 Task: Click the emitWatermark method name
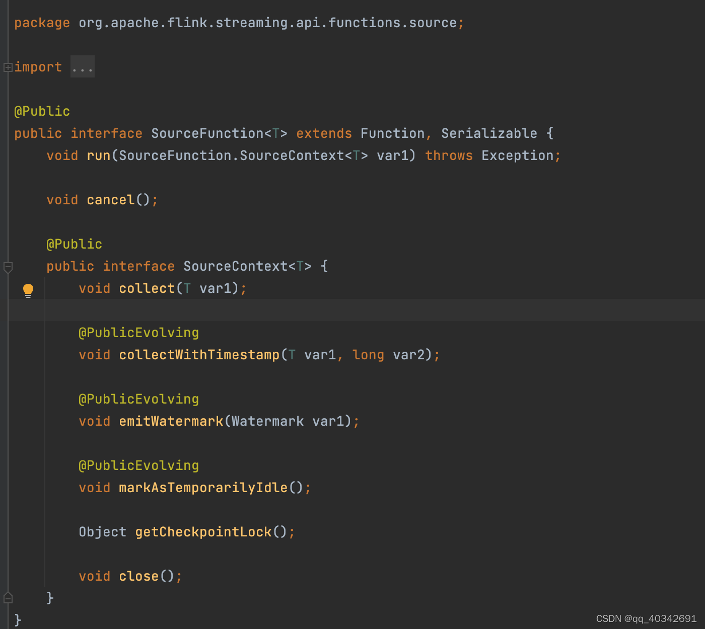click(171, 421)
